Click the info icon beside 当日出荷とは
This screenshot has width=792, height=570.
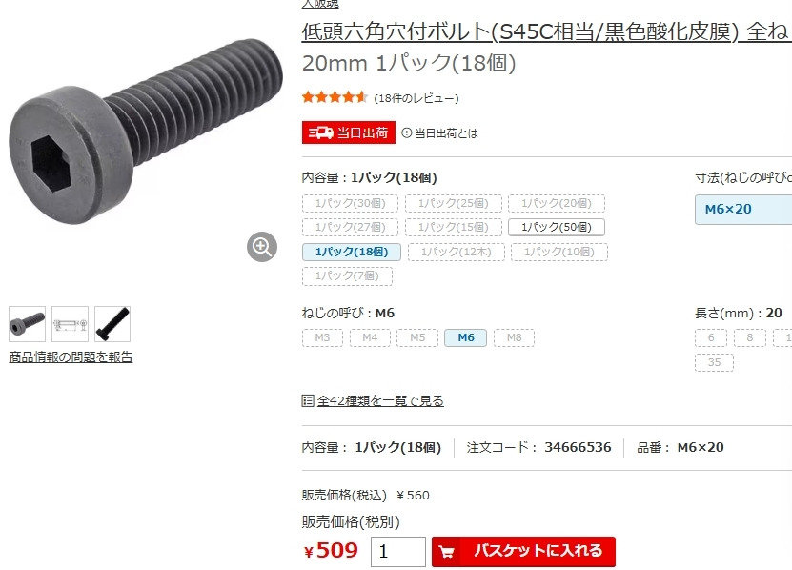click(x=406, y=132)
